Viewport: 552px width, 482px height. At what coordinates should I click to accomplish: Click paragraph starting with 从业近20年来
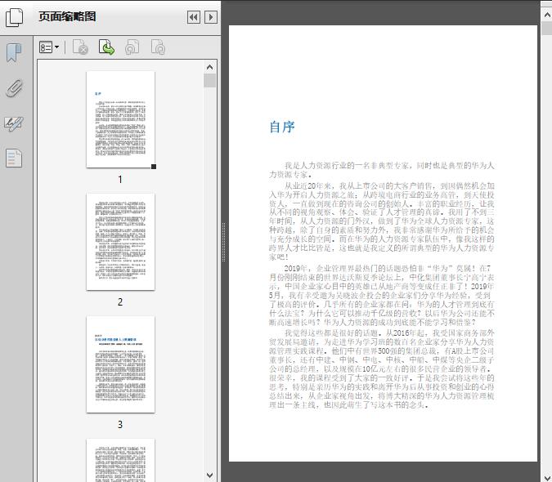pyautogui.click(x=382, y=221)
